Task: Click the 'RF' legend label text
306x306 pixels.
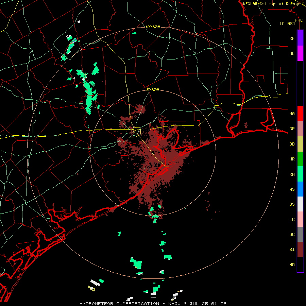Action: click(x=292, y=38)
